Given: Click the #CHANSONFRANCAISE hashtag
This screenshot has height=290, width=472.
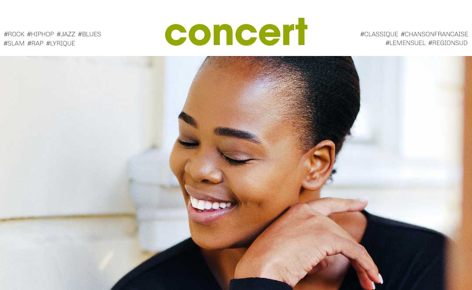Looking at the screenshot, I should [434, 34].
